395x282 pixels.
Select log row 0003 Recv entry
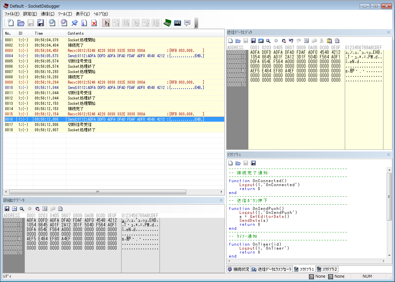(114, 51)
